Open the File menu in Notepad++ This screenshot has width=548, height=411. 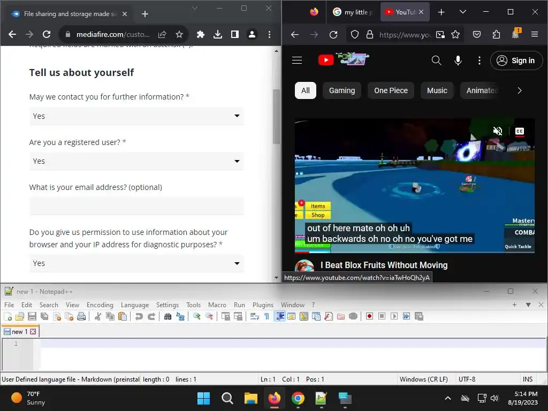(9, 305)
